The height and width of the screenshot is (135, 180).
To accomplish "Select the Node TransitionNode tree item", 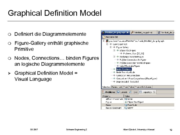I will coord(125,72).
